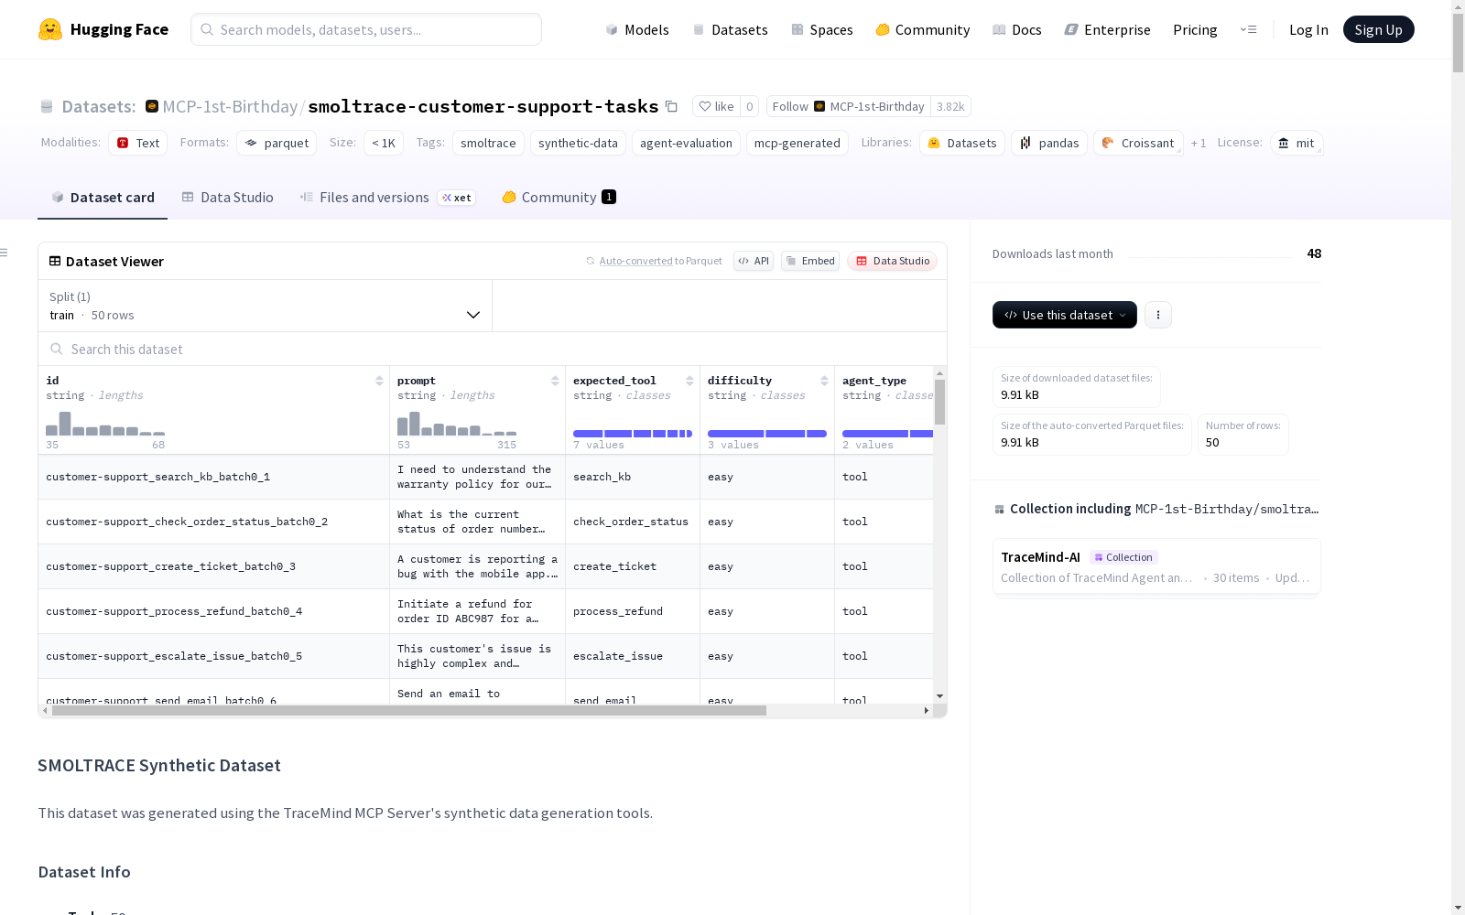The width and height of the screenshot is (1465, 915).
Task: Open the red Data Studio button in viewer
Action: coord(893,261)
